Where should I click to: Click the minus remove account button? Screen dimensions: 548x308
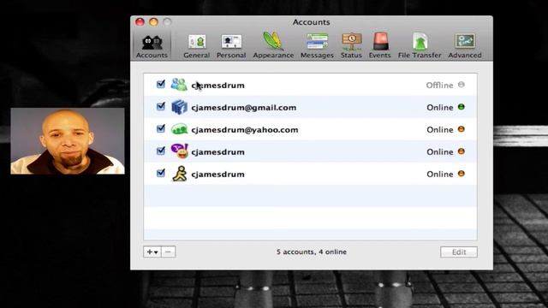click(168, 252)
